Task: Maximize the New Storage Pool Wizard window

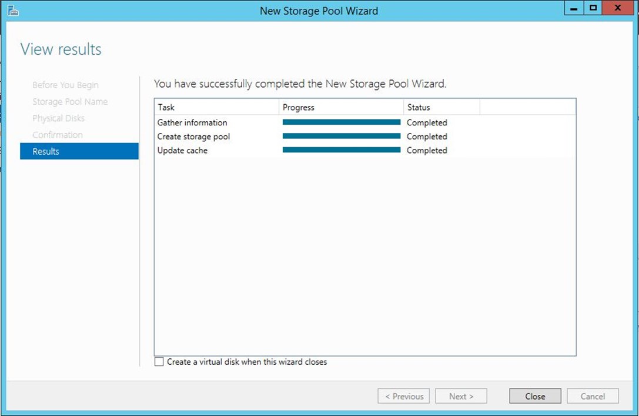Action: tap(593, 8)
